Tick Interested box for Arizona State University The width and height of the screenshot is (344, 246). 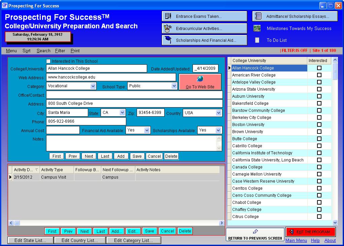[x=319, y=89]
